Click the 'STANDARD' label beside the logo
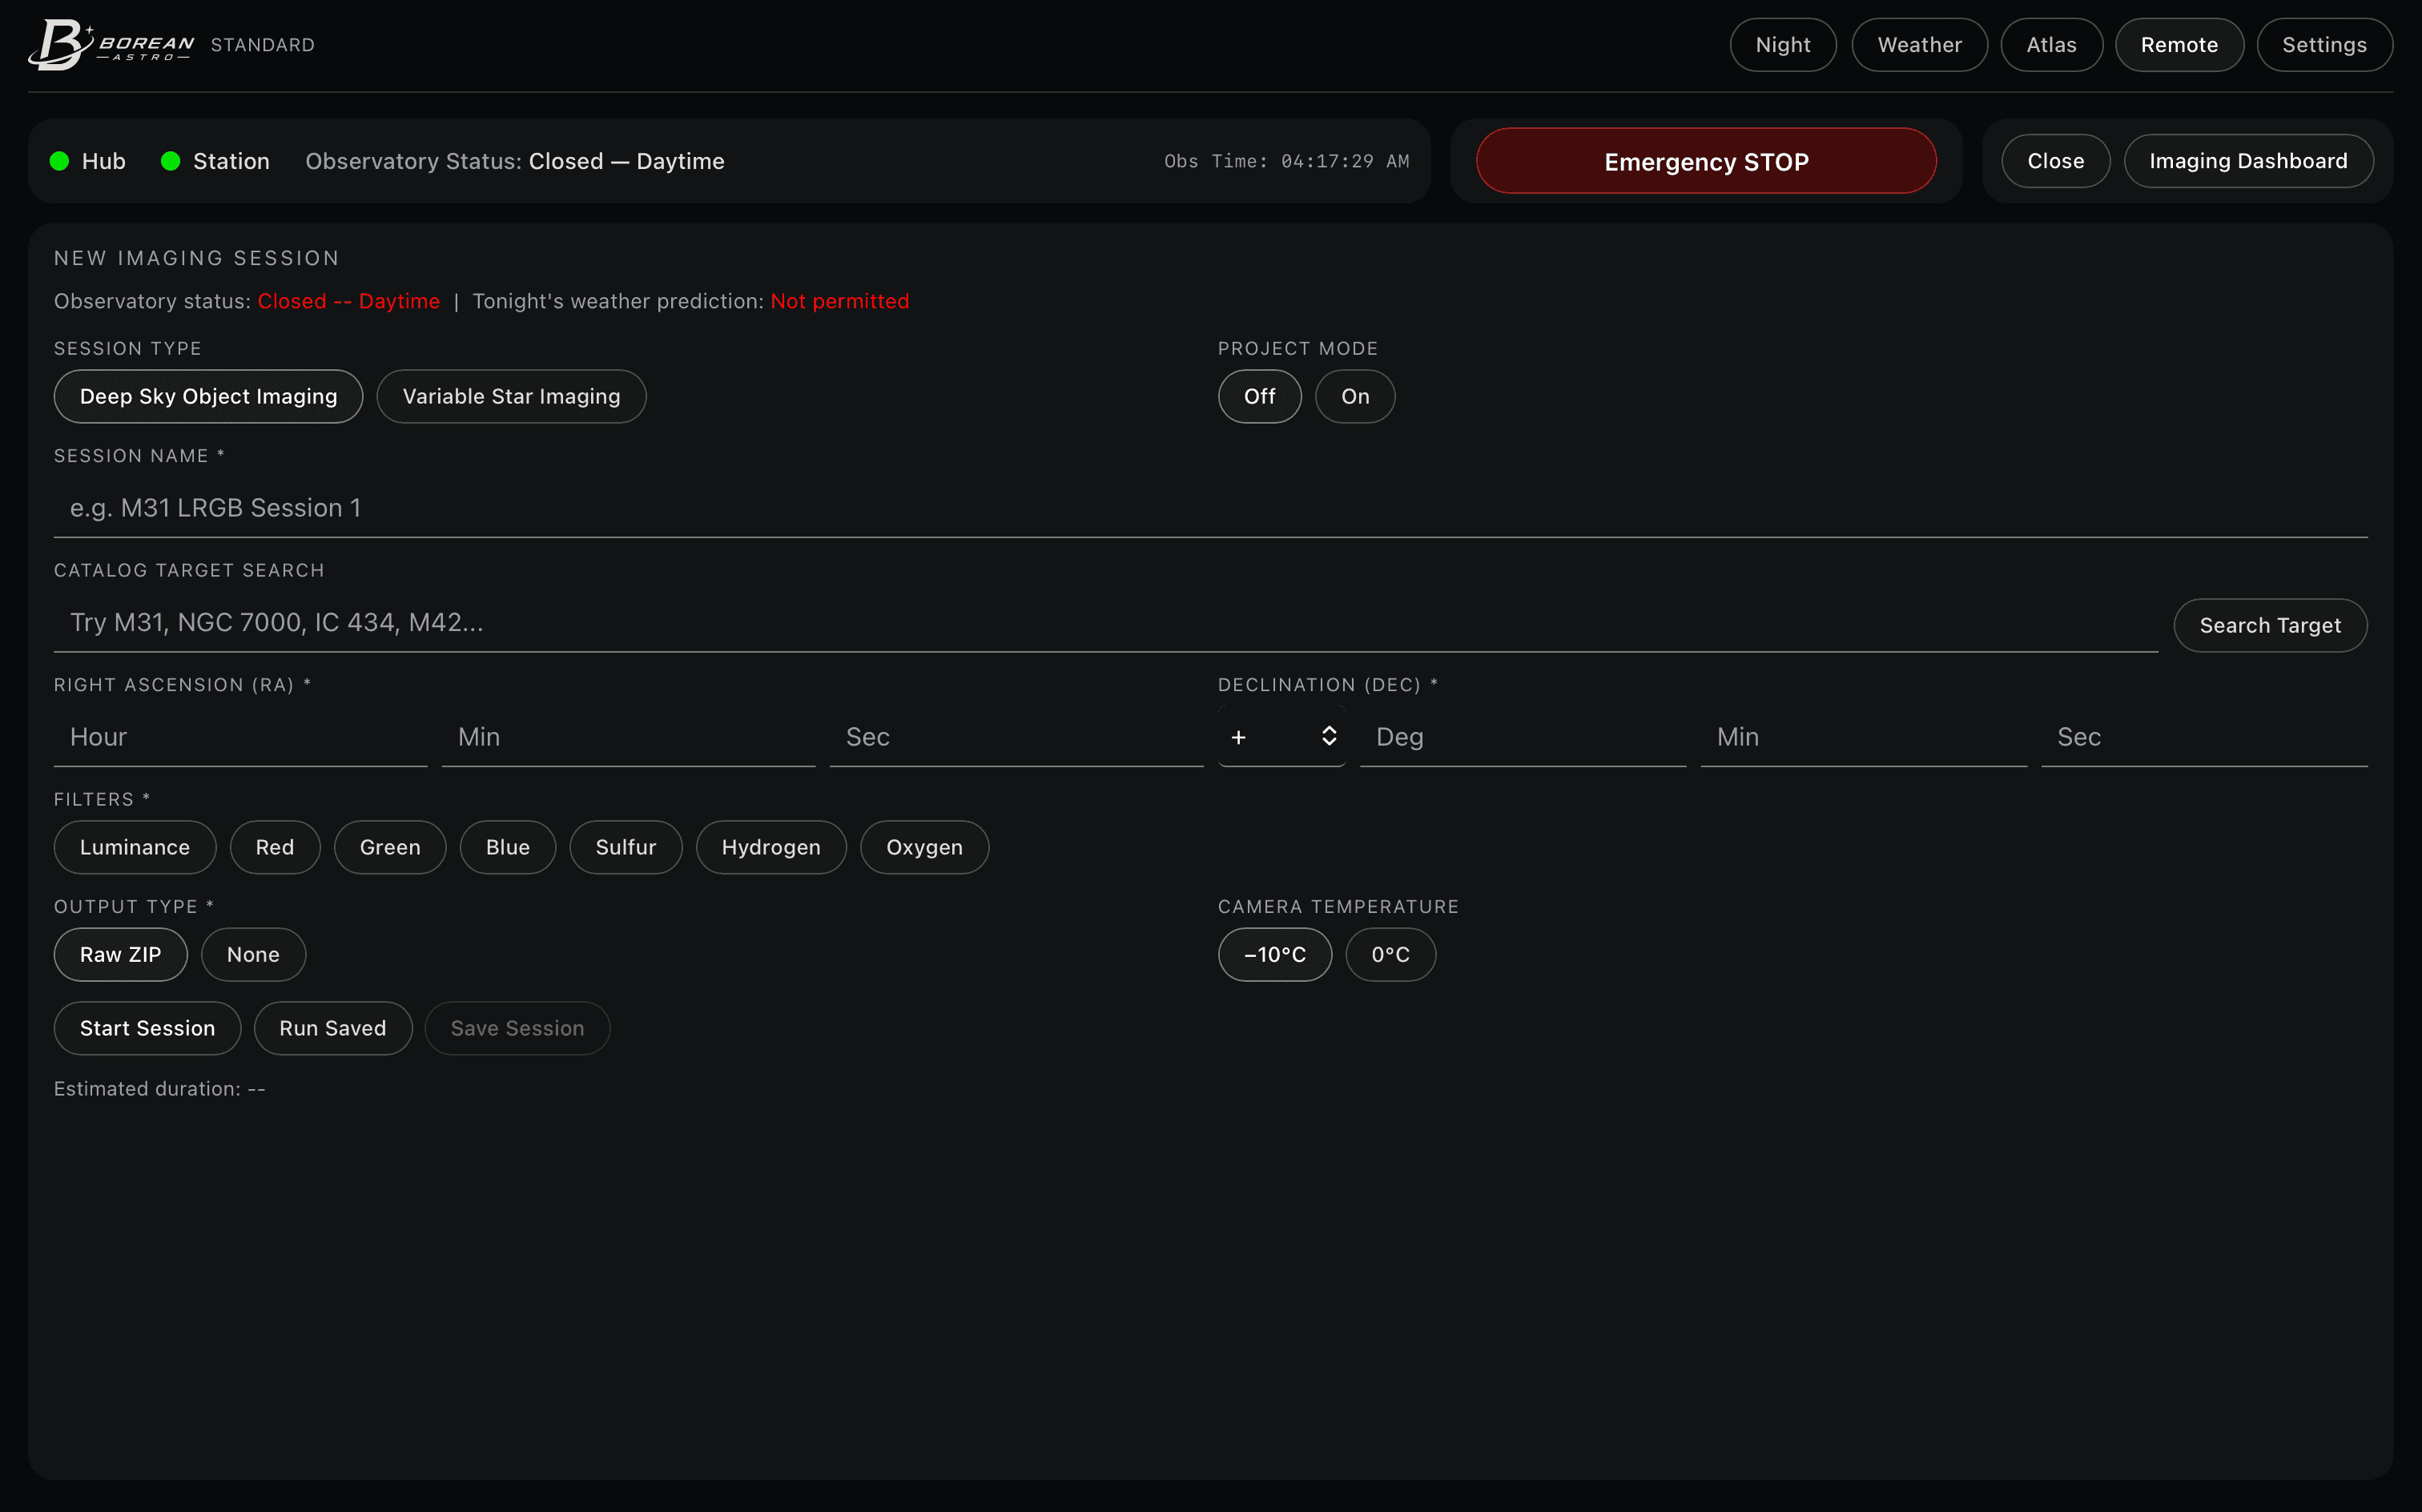The image size is (2422, 1512). click(262, 45)
